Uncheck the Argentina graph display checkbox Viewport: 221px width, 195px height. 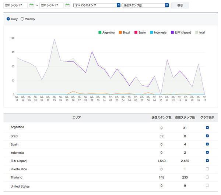(208, 127)
